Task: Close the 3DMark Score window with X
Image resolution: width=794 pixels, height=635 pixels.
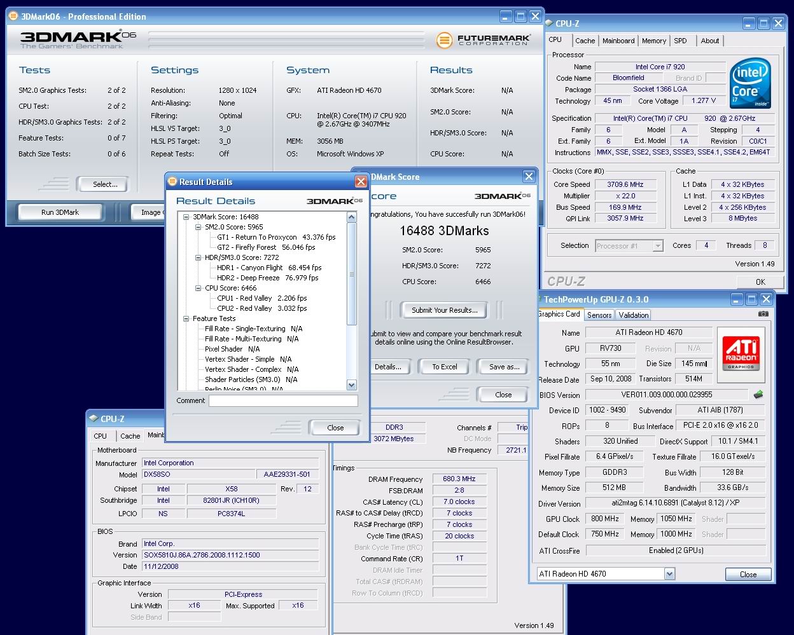Action: [529, 177]
